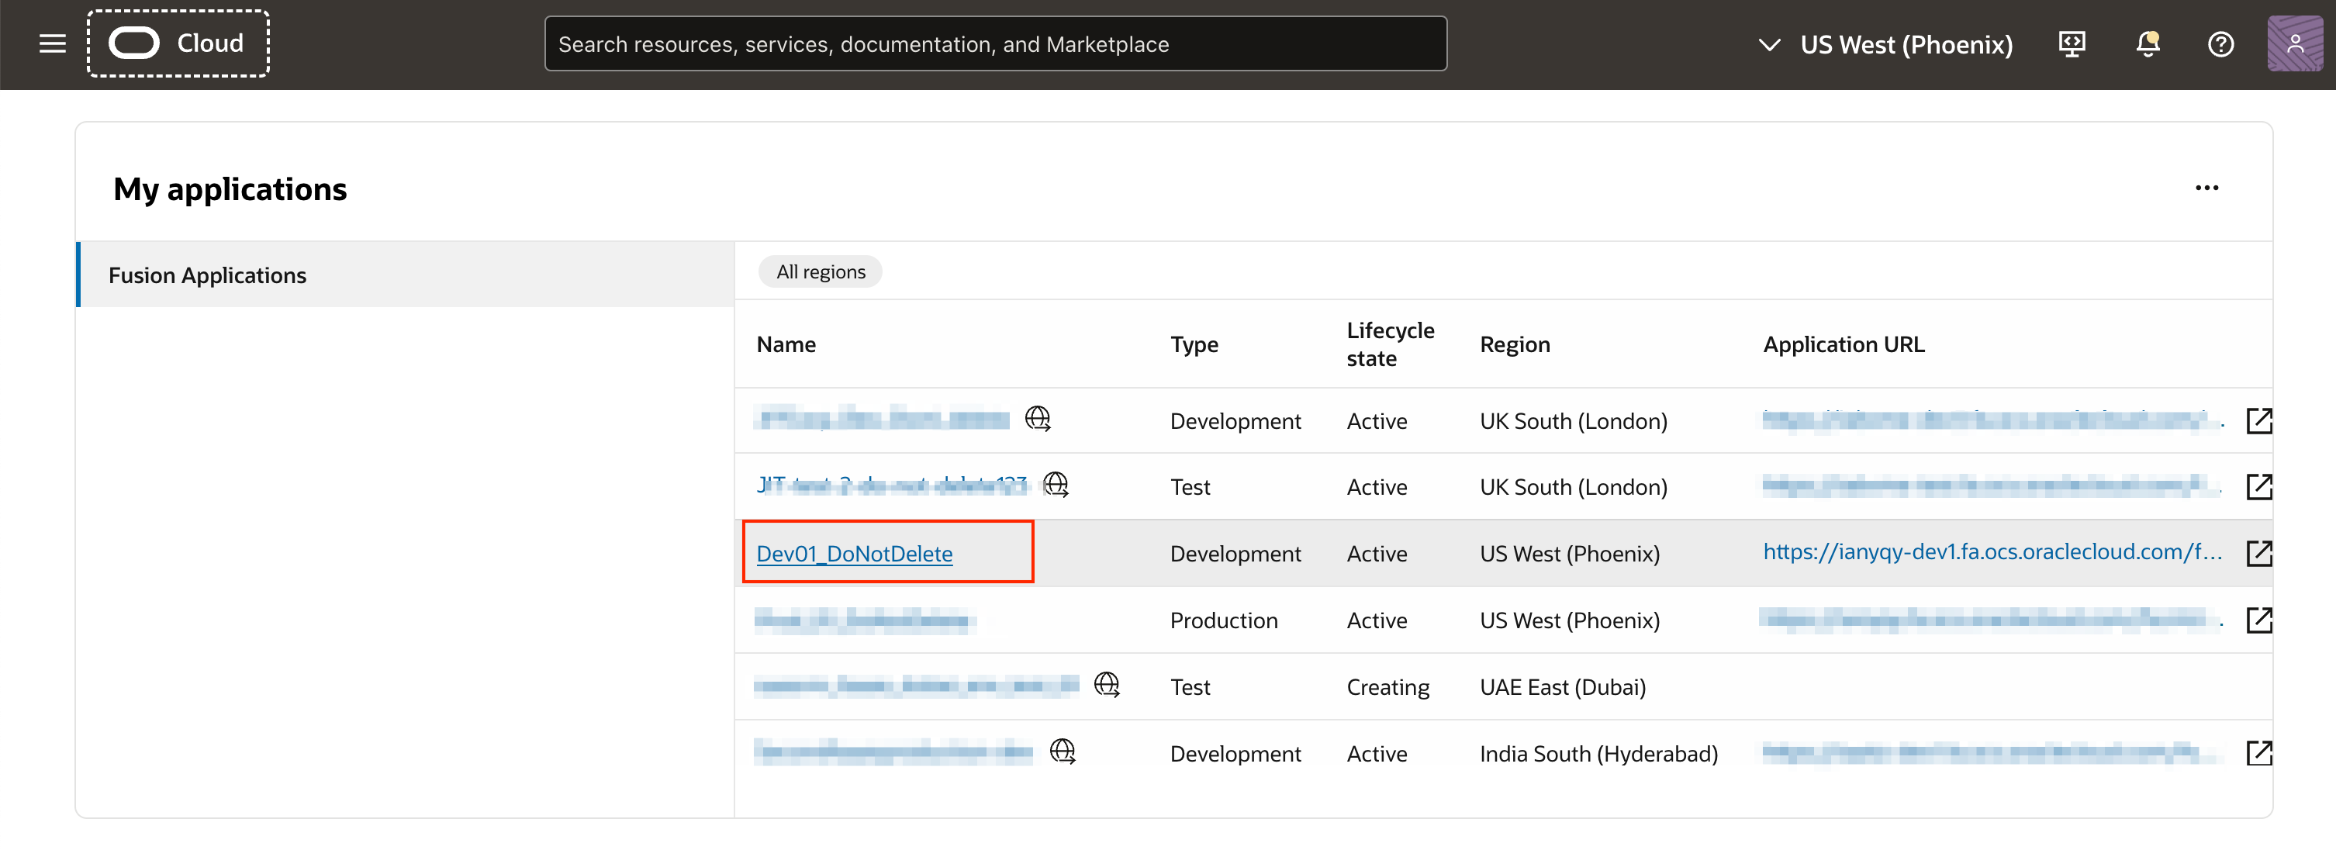Open Production app external link icon
This screenshot has width=2336, height=850.
2258,620
